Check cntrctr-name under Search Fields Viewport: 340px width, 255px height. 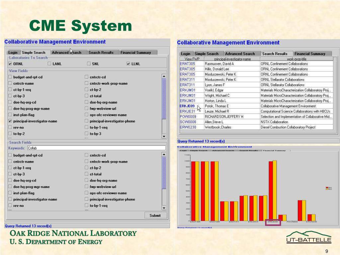[10, 162]
